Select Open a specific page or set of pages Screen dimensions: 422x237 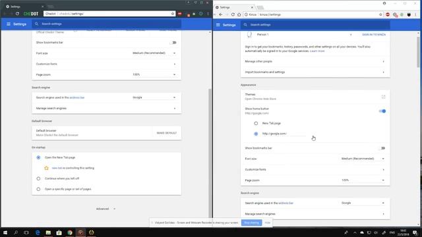tap(38, 189)
